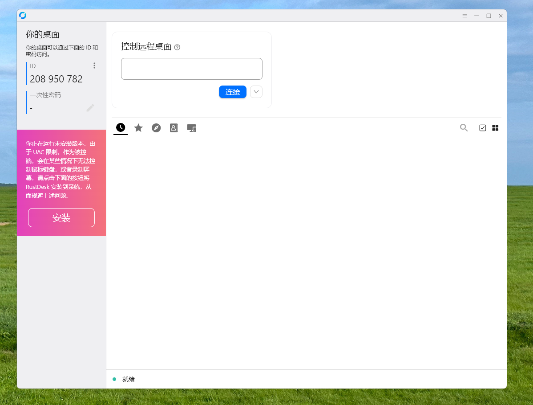
Task: Switch peers to grid view layout
Action: 496,128
